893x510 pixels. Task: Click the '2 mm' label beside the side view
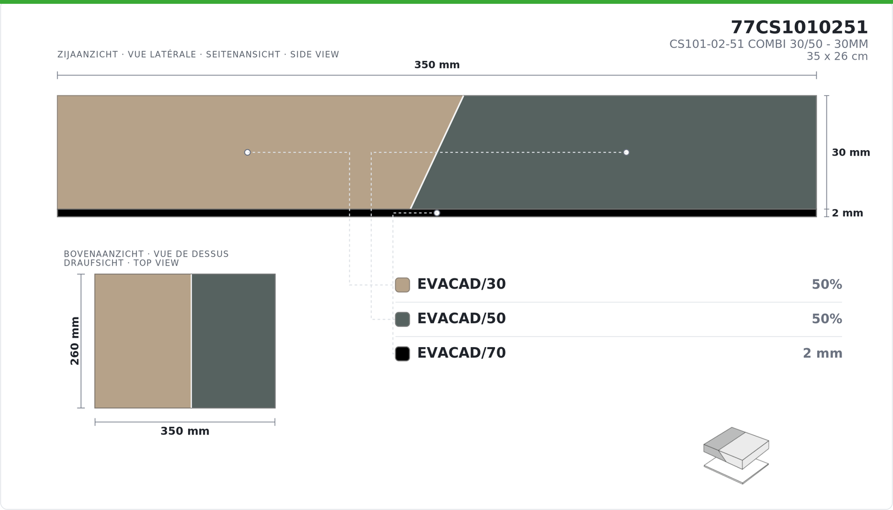pos(847,213)
